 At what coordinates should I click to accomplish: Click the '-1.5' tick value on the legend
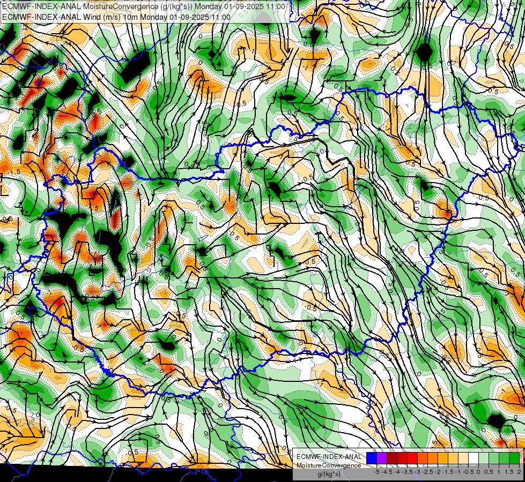448,472
